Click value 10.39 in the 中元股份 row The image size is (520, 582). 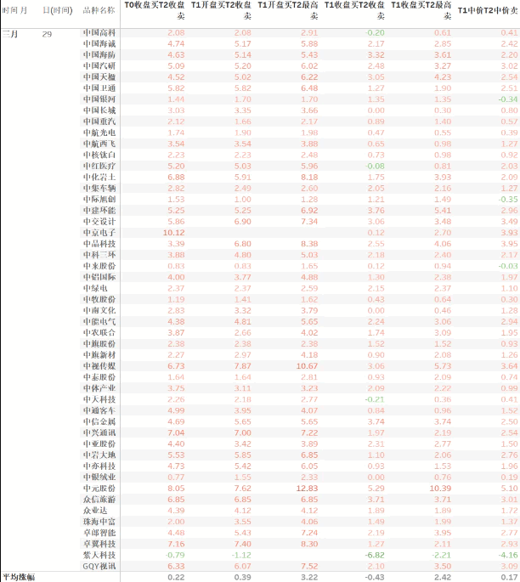click(441, 489)
